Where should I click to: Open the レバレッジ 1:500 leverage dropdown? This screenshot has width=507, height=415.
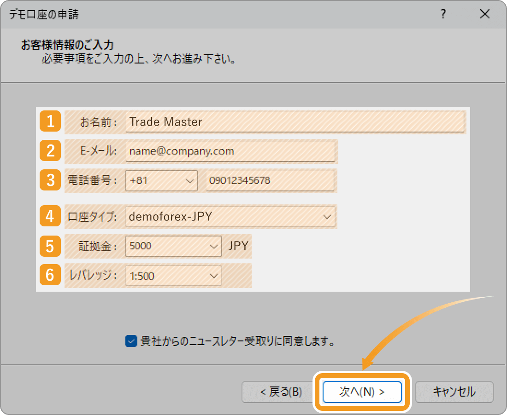coord(174,276)
